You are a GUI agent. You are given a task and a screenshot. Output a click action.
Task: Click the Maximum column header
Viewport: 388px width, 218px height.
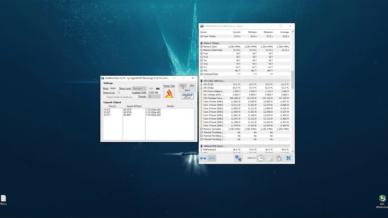(x=266, y=32)
